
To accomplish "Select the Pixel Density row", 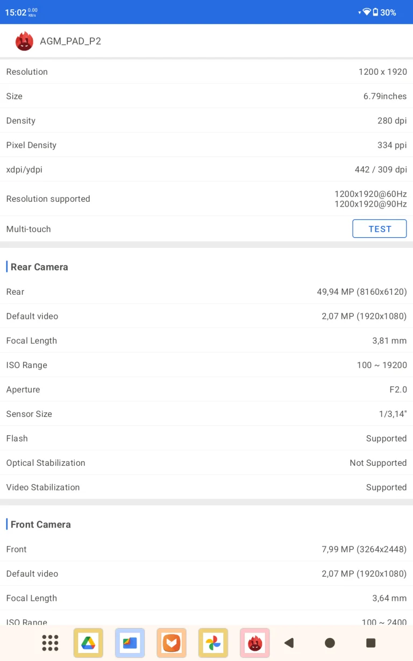I will [206, 145].
